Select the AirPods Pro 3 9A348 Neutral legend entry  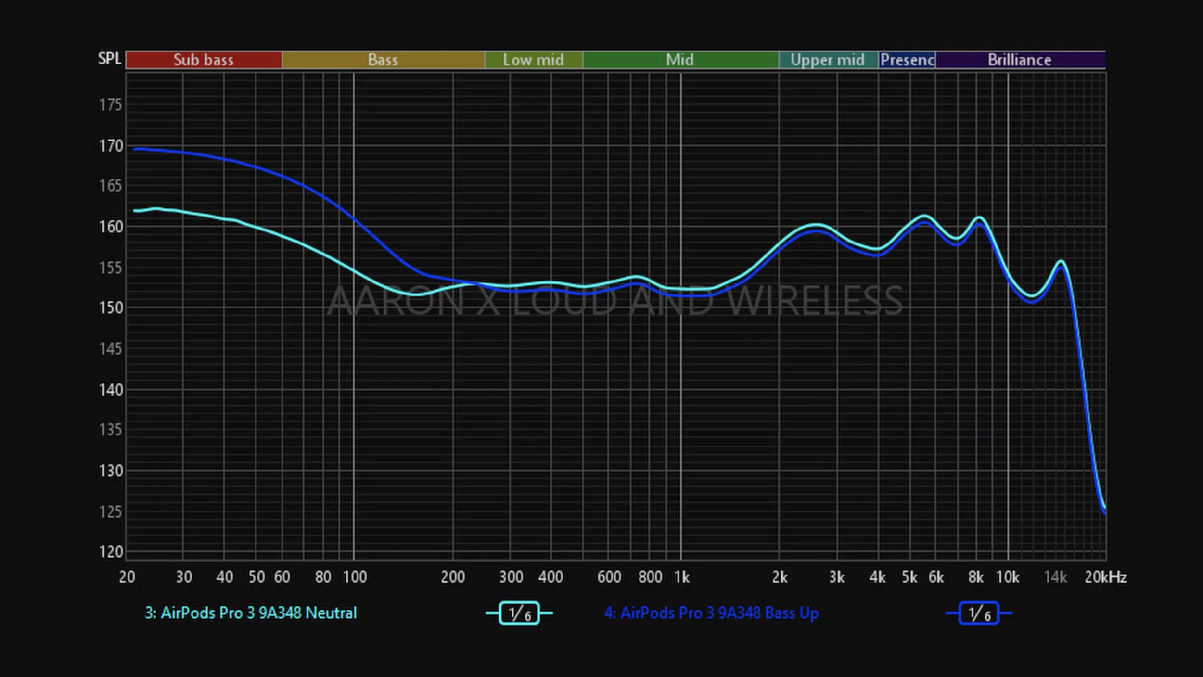click(251, 613)
